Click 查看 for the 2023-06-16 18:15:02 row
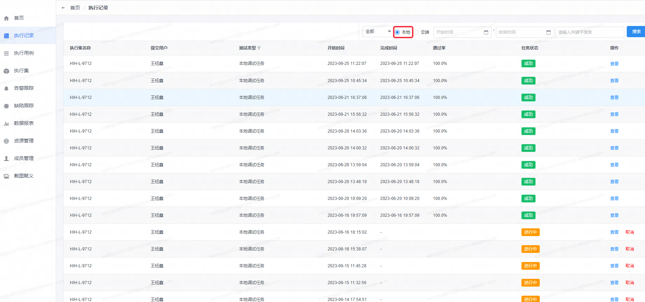Screen dimensions: 645x302 [x=614, y=232]
